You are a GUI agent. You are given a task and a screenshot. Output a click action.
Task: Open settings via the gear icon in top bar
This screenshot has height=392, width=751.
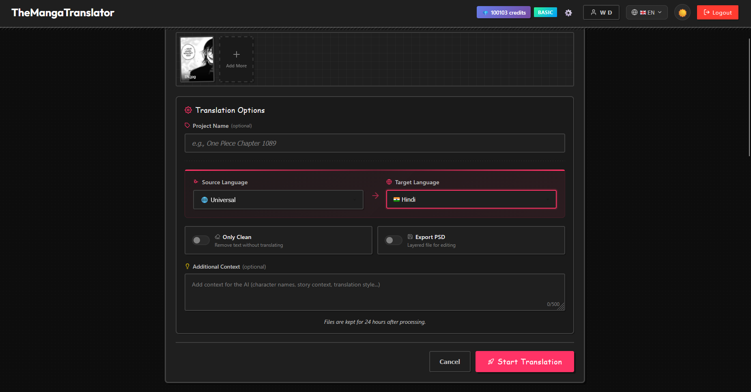pyautogui.click(x=568, y=13)
